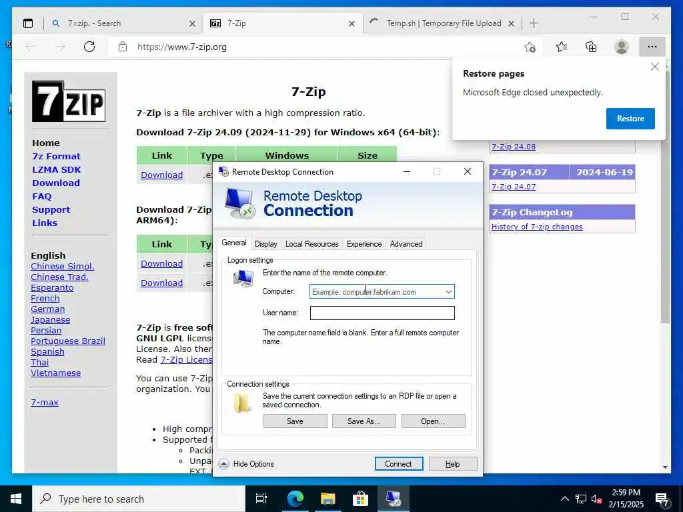Image resolution: width=683 pixels, height=512 pixels.
Task: Open the Local Resources tab
Action: point(312,244)
